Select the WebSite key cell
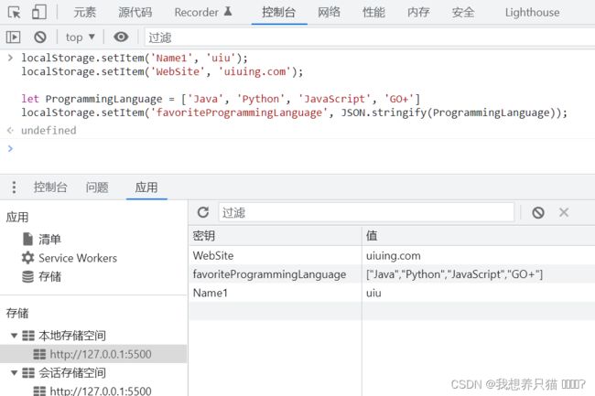This screenshot has width=595, height=396. click(x=276, y=255)
